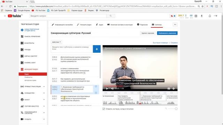Viewport: 223px width, 125px height.
Task: Open Тренды section in sidebar
Action: [x=26, y=50]
